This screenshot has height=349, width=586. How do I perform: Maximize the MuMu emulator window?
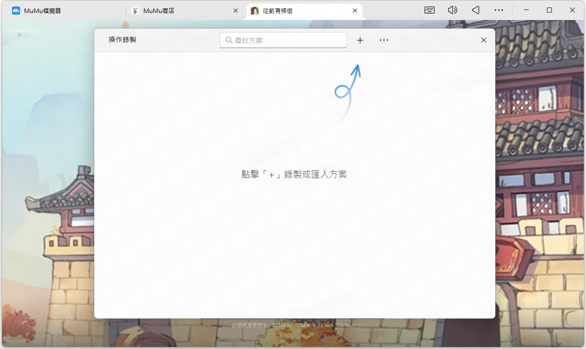coord(549,10)
